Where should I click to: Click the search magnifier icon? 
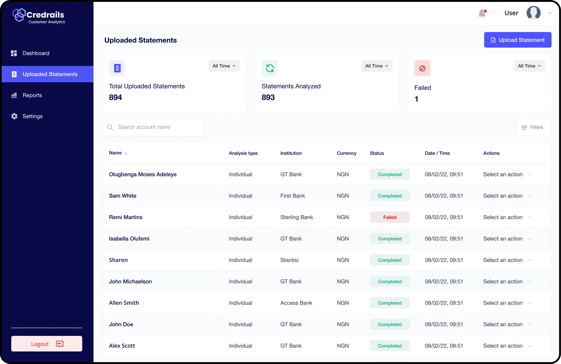[110, 127]
